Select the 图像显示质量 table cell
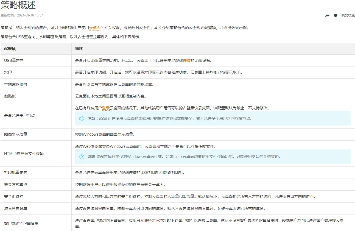This screenshot has height=231, width=355. (36, 135)
